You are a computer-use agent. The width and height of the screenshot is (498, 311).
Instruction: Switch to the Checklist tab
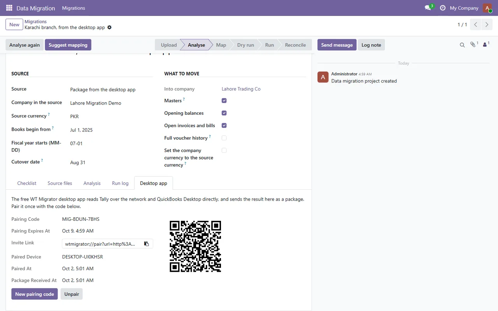tap(27, 183)
